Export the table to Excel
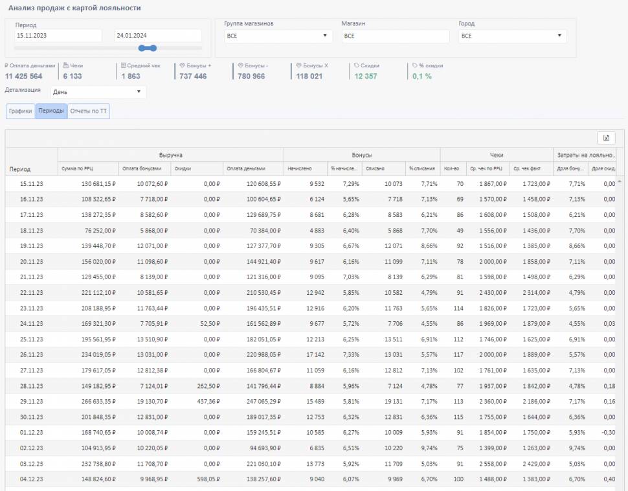 pos(606,138)
